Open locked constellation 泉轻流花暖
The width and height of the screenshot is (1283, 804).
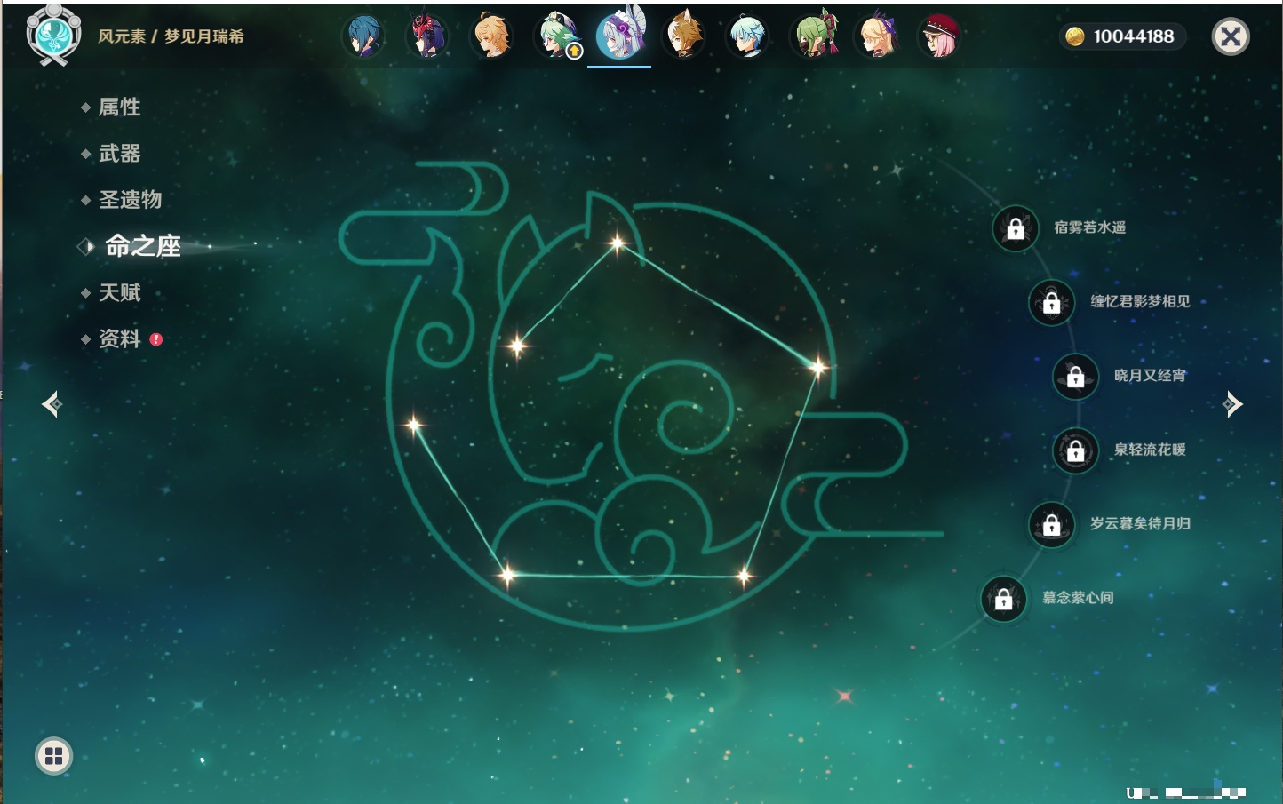pyautogui.click(x=1075, y=450)
